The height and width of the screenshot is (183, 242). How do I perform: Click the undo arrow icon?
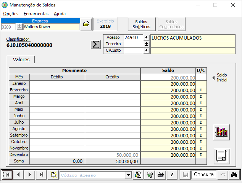223,175
